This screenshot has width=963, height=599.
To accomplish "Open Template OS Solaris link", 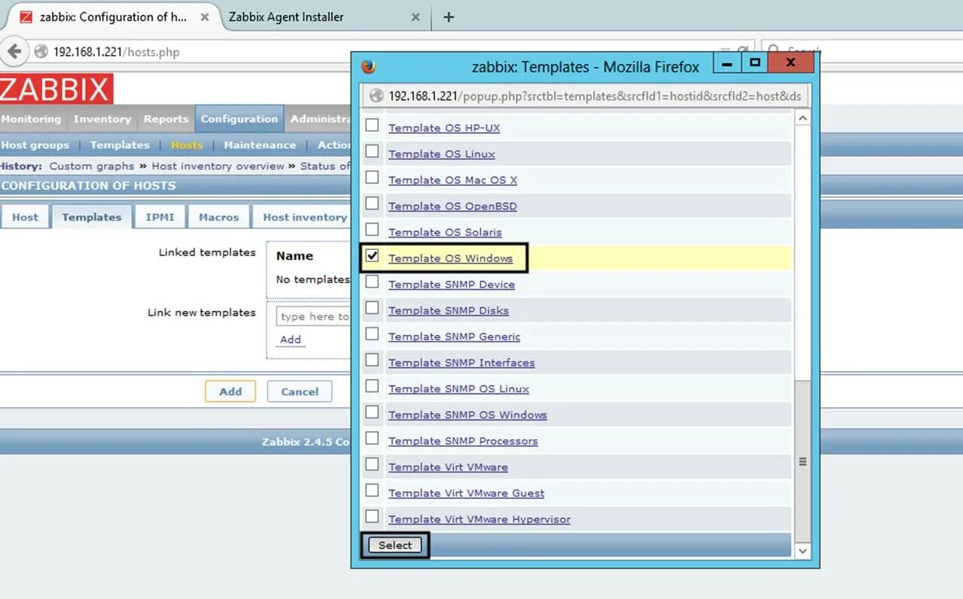I will click(x=445, y=233).
